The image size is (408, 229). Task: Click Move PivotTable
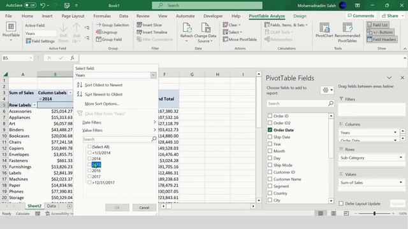[x=240, y=39]
